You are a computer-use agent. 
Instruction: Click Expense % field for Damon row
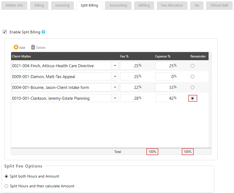(x=164, y=77)
